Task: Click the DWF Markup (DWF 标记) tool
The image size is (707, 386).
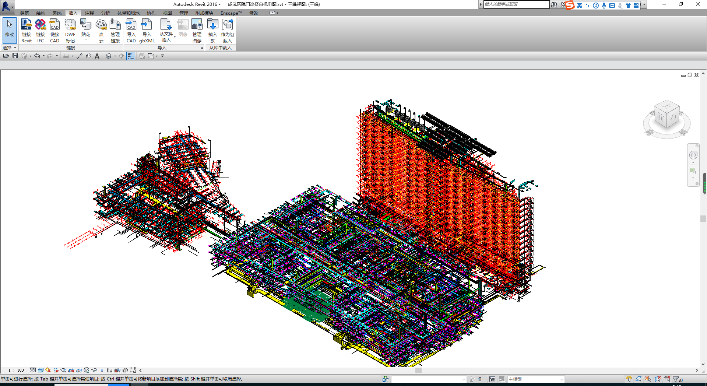Action: point(70,31)
